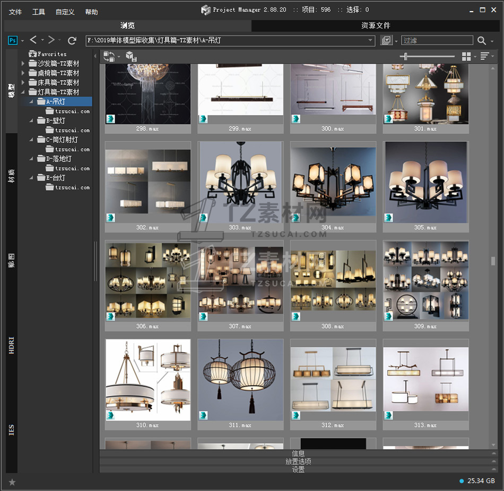
Task: Click the favorites star icon at bottom left
Action: tap(12, 482)
